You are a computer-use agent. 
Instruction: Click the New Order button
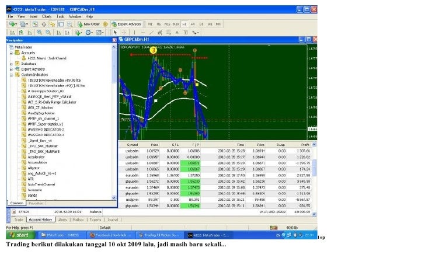[x=89, y=24]
